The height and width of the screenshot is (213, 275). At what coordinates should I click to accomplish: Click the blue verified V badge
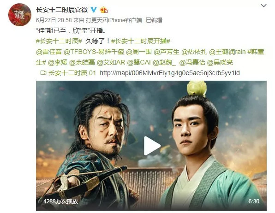(94, 10)
